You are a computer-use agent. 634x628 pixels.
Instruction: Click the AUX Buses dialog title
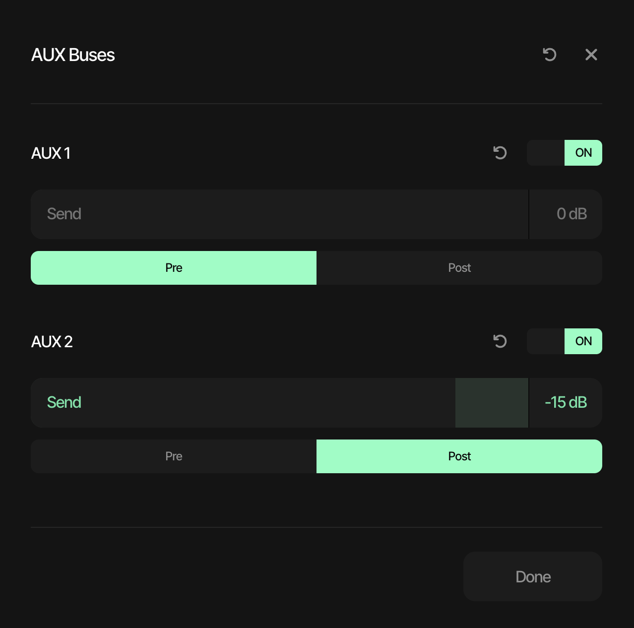click(x=73, y=55)
